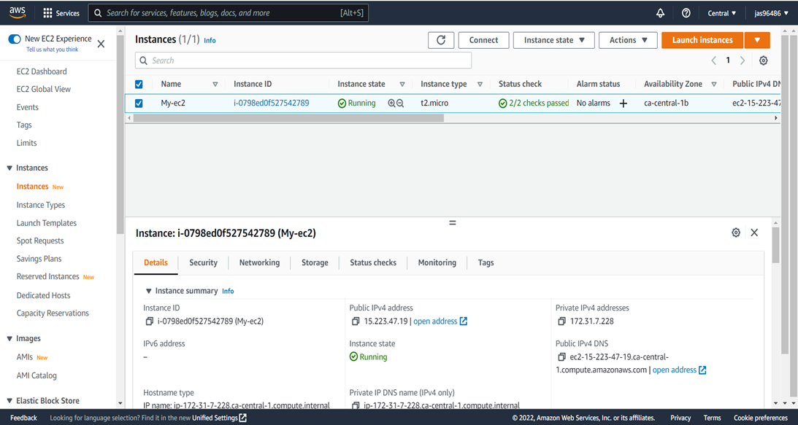The height and width of the screenshot is (425, 798).
Task: Open the help question mark icon
Action: click(686, 13)
